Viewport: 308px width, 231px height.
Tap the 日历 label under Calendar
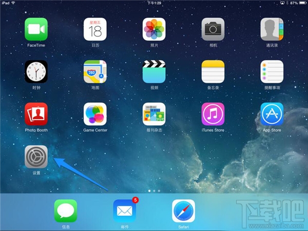(x=95, y=45)
